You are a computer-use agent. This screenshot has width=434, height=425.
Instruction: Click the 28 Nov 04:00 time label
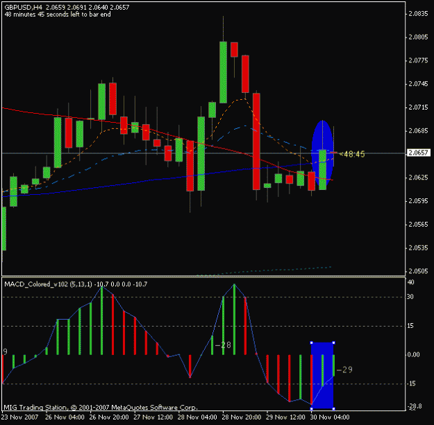click(197, 417)
